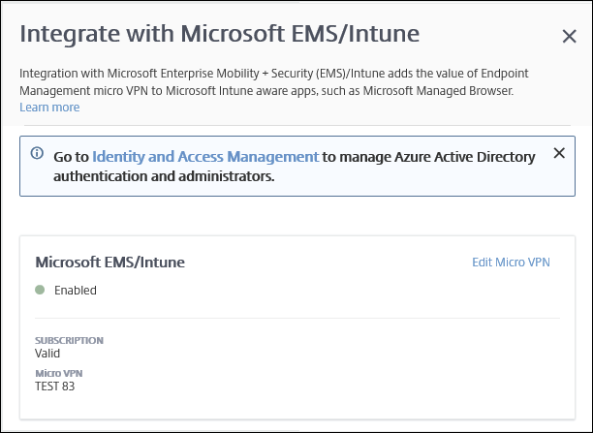Click the Enabled status label
Viewport: 593px width, 433px height.
coord(76,290)
